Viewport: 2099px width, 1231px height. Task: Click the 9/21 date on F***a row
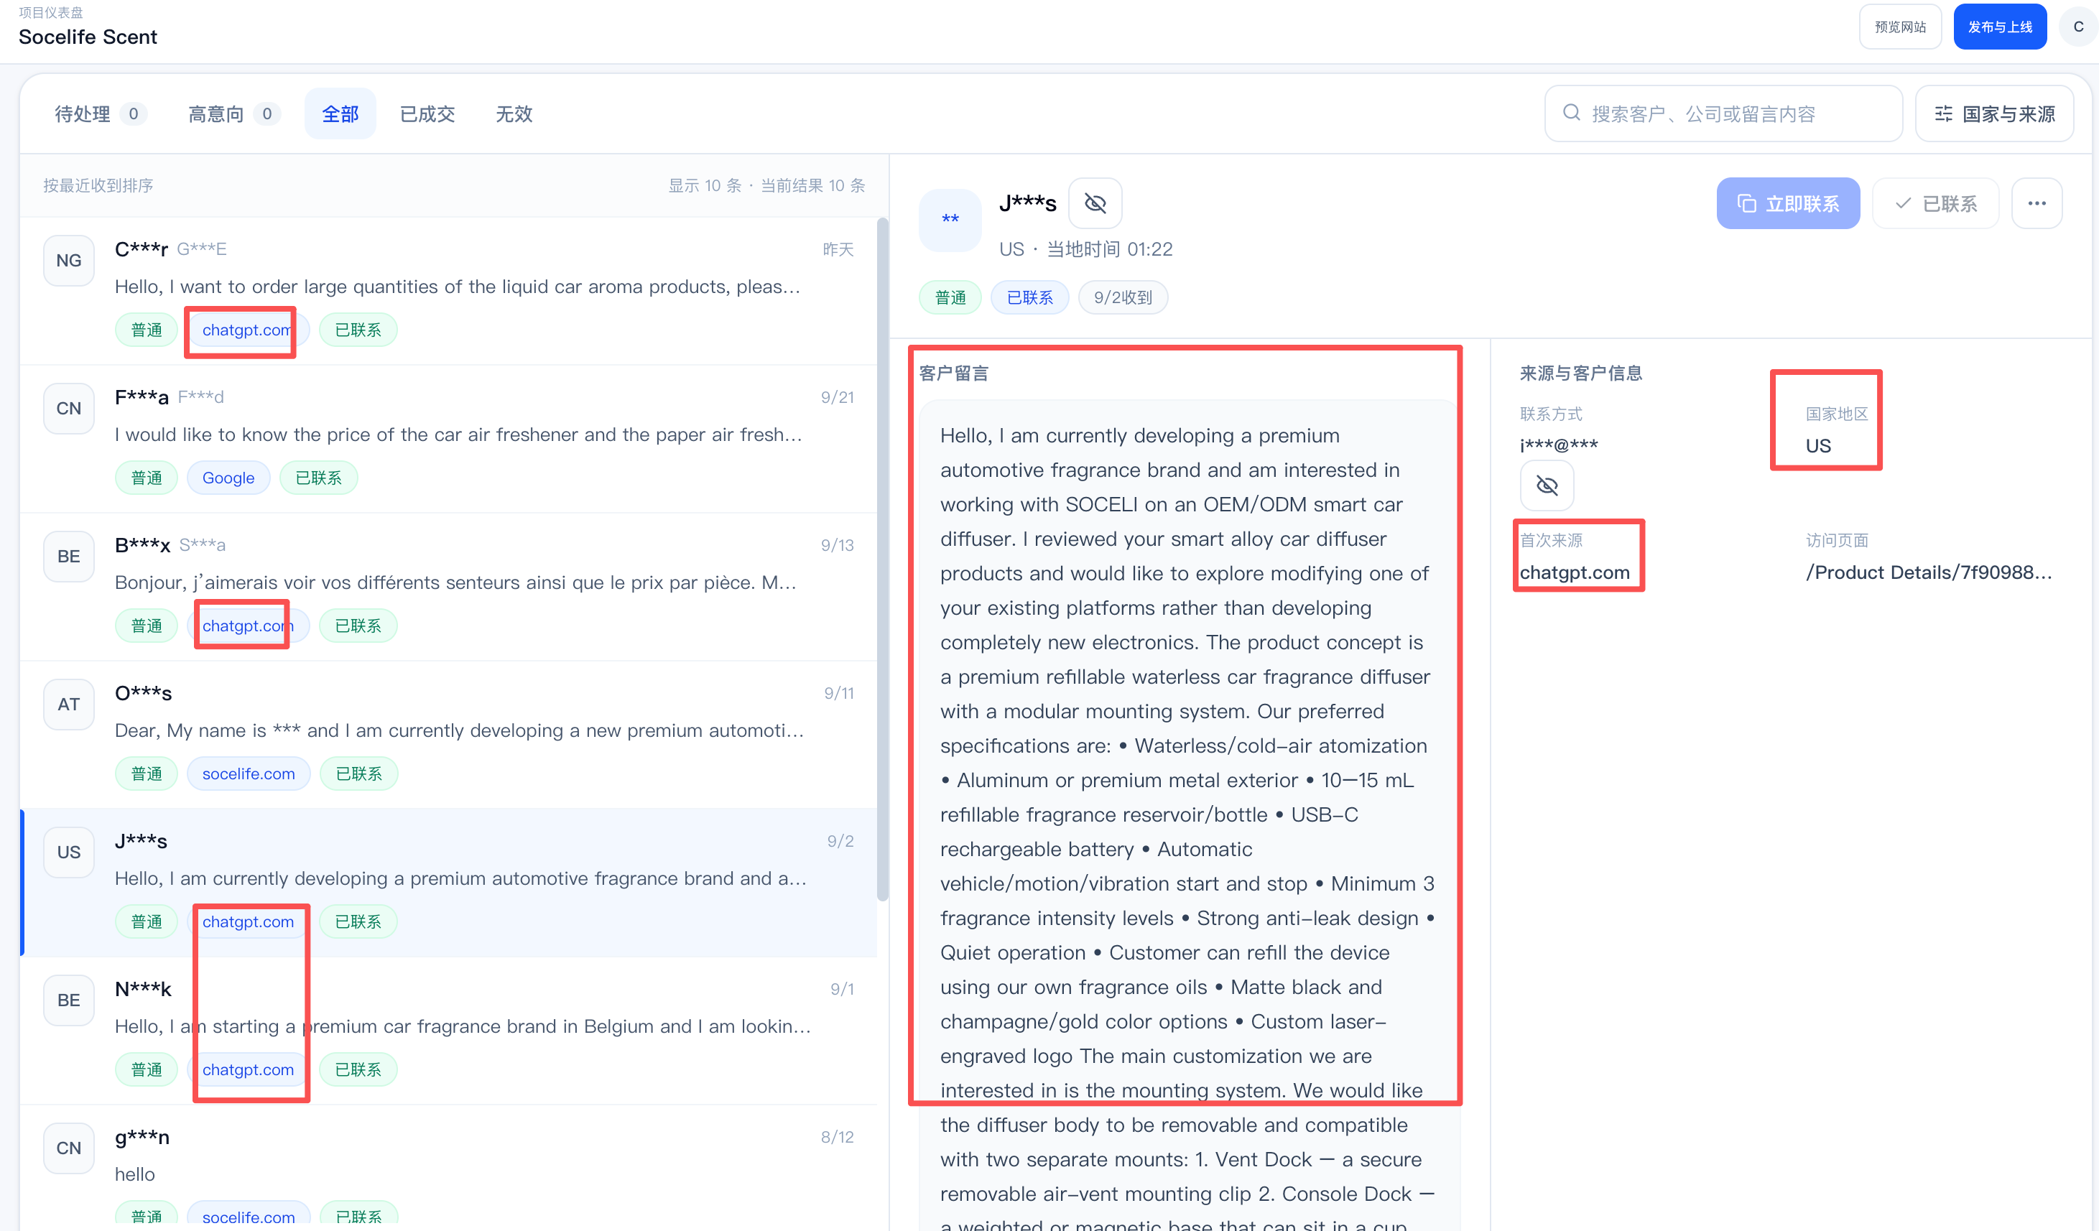(x=837, y=397)
